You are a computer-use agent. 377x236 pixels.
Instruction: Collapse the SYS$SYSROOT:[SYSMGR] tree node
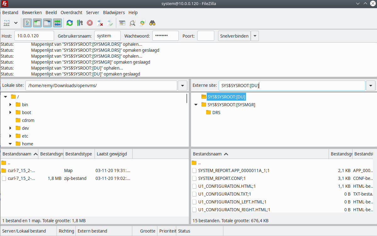pos(196,104)
